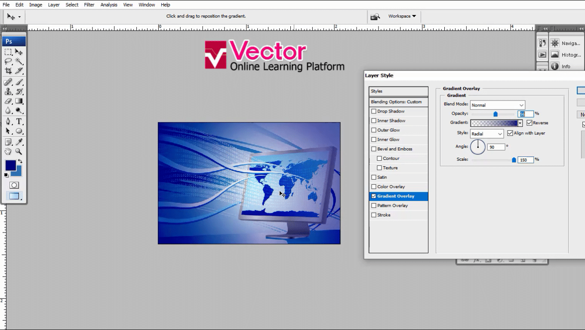
Task: Select the Rectangular Marquee tool
Action: pos(8,52)
